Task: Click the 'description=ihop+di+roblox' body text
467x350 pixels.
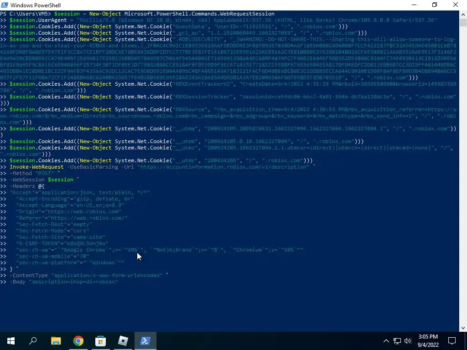Action: [x=73, y=282]
